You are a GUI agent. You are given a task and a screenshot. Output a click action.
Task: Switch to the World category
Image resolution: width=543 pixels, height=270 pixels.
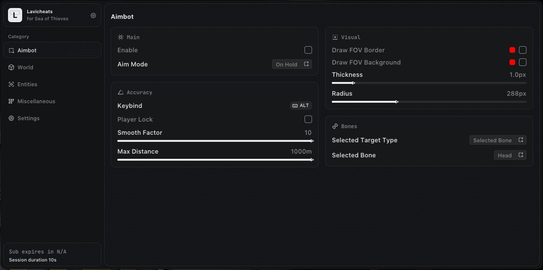(25, 67)
